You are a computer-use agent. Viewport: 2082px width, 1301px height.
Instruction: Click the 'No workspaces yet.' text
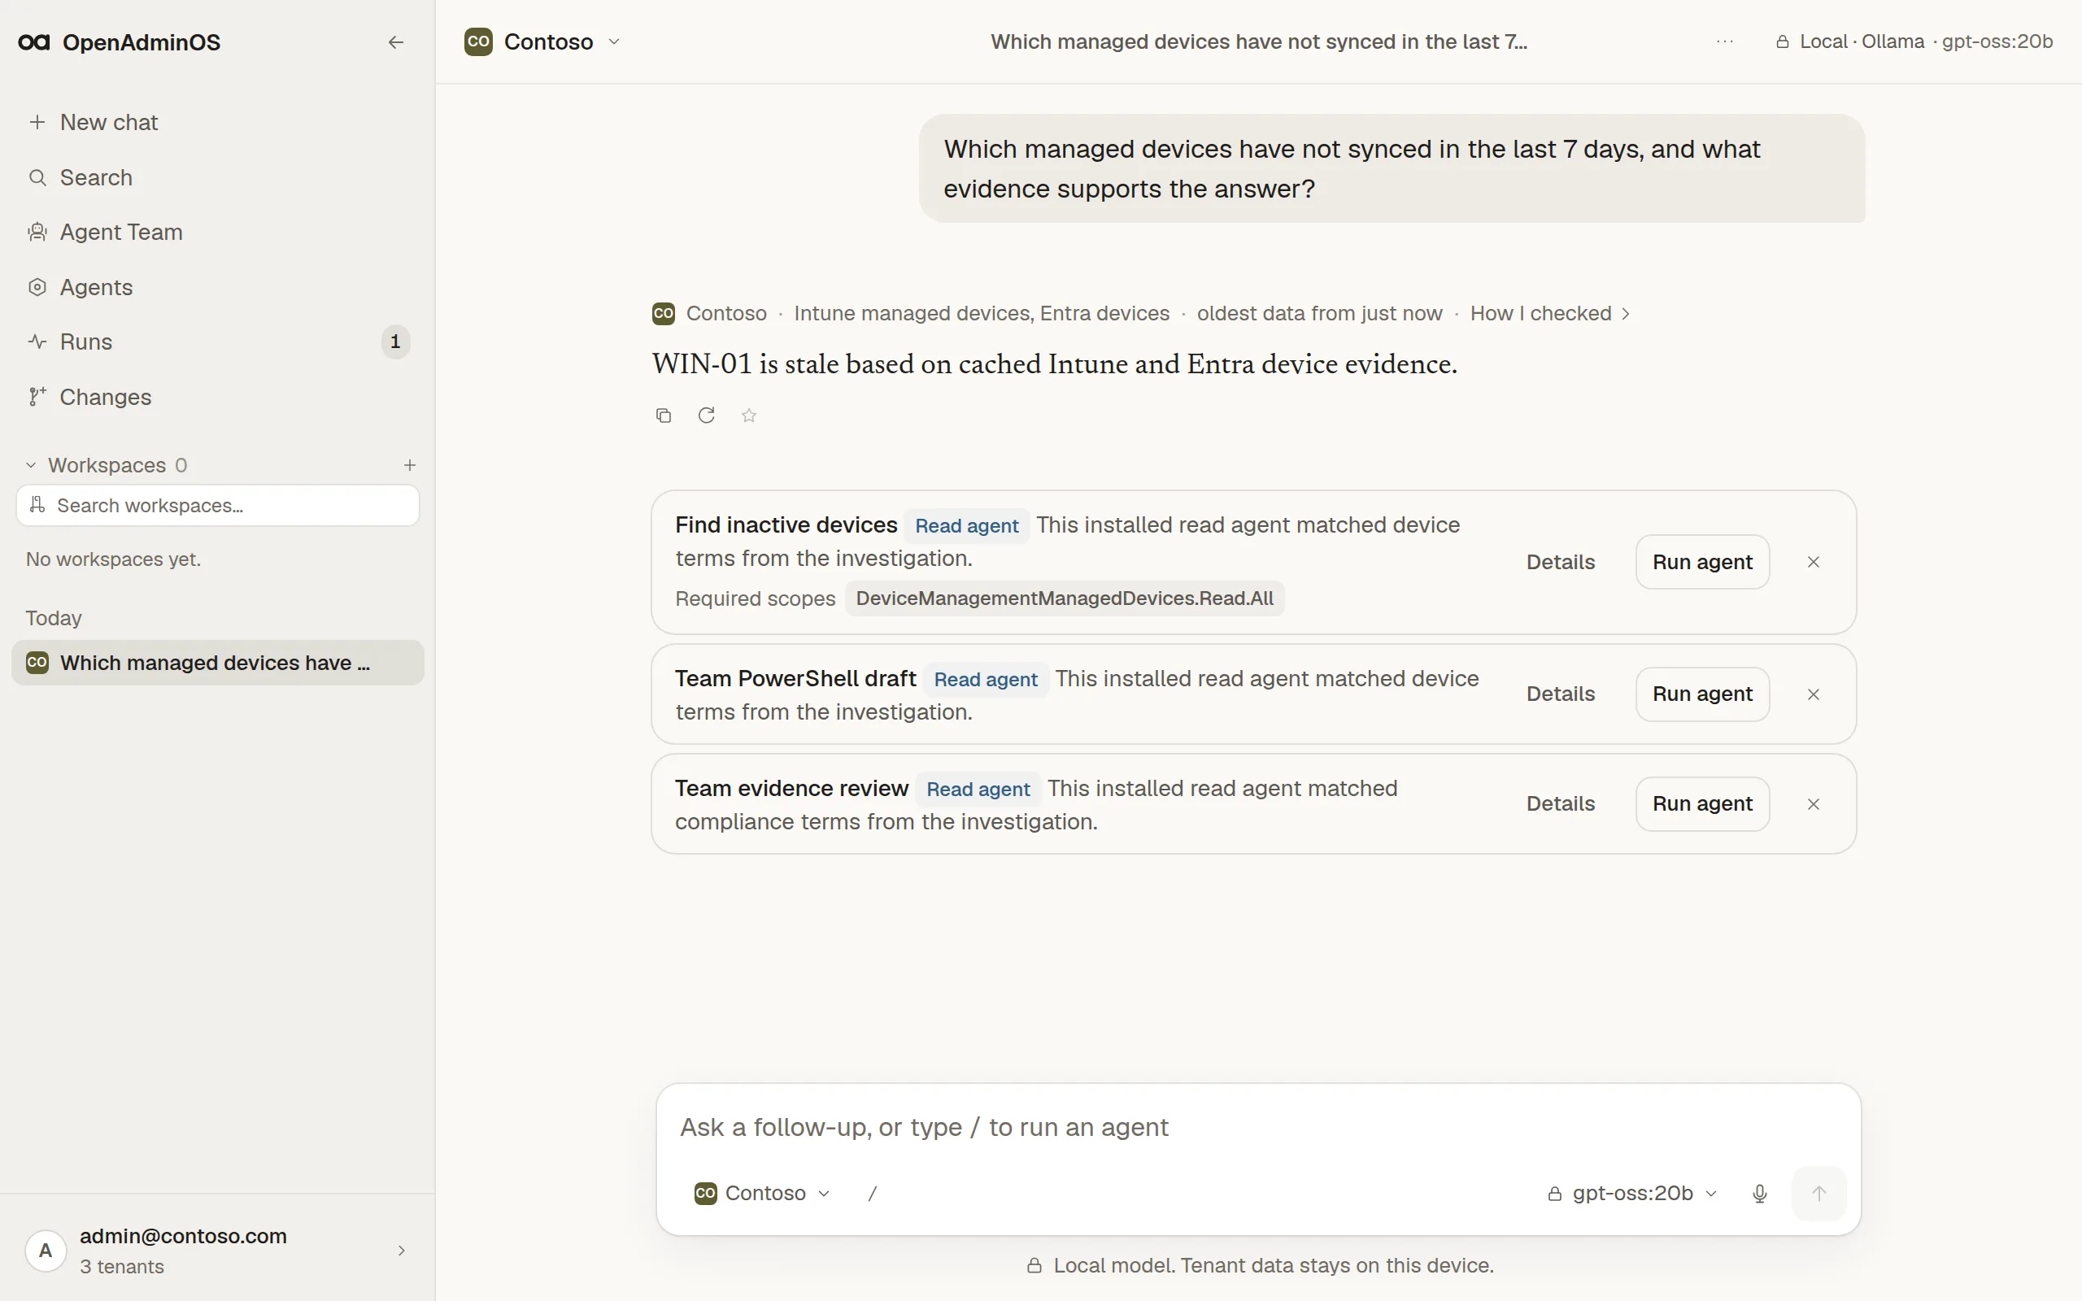[114, 559]
